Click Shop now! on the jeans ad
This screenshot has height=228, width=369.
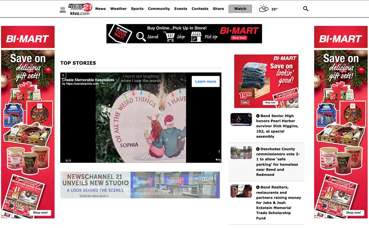pos(270,103)
